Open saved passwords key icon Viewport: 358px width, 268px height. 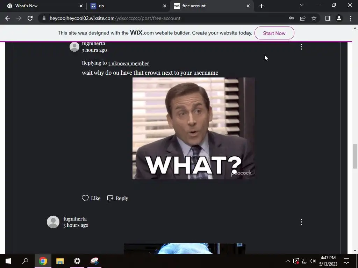(292, 18)
